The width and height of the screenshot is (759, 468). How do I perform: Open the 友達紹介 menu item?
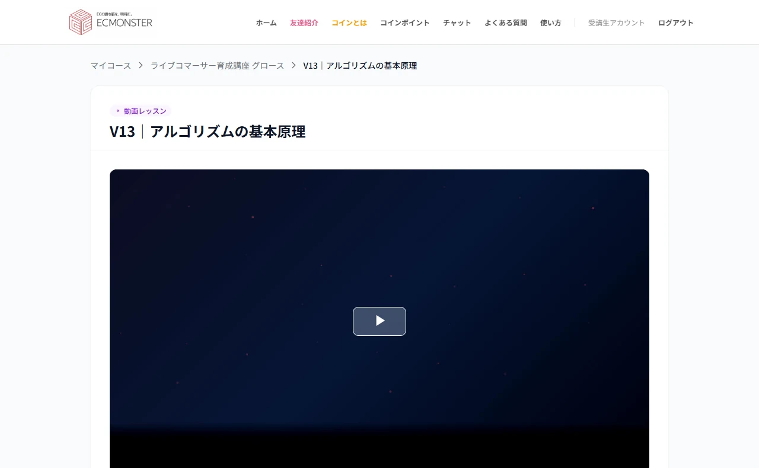304,23
